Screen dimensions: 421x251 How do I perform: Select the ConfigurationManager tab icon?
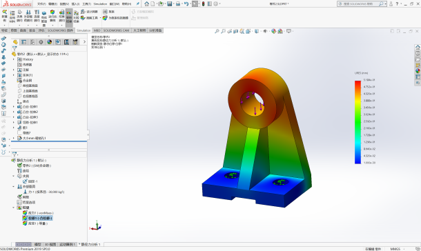(32, 42)
